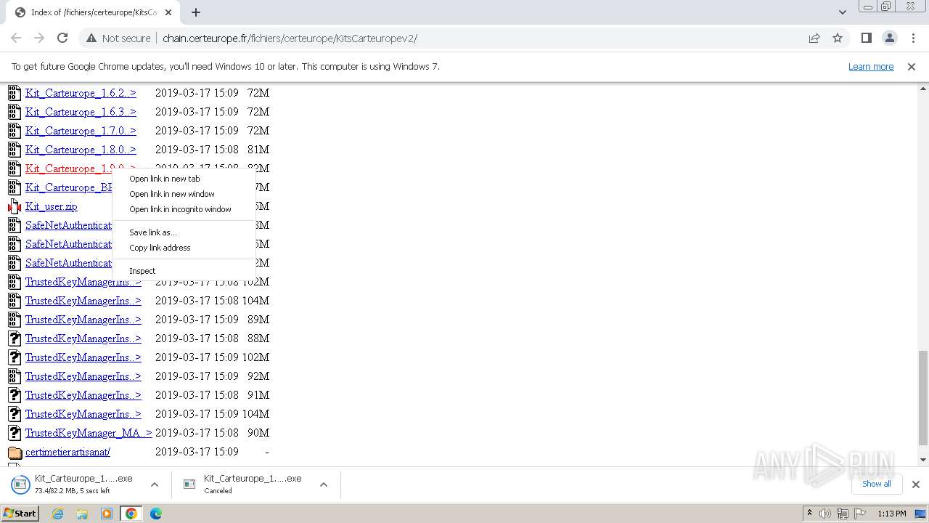Click the action center flag icon
This screenshot has height=523, width=929.
860,514
